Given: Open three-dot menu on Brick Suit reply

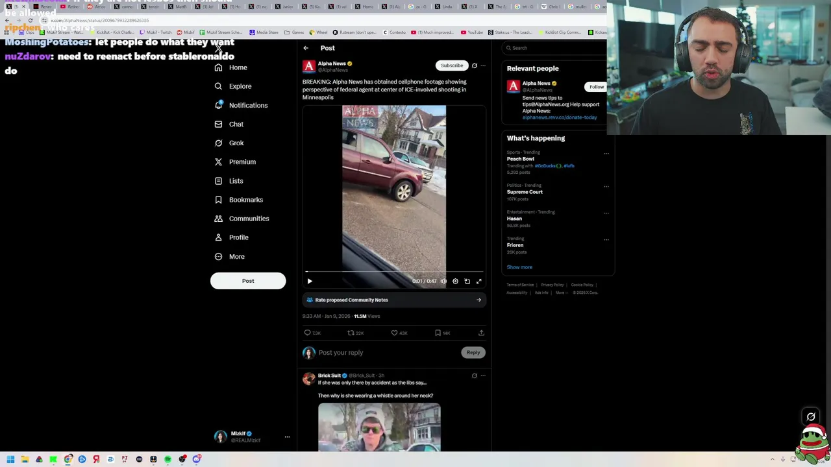Looking at the screenshot, I should pyautogui.click(x=483, y=376).
